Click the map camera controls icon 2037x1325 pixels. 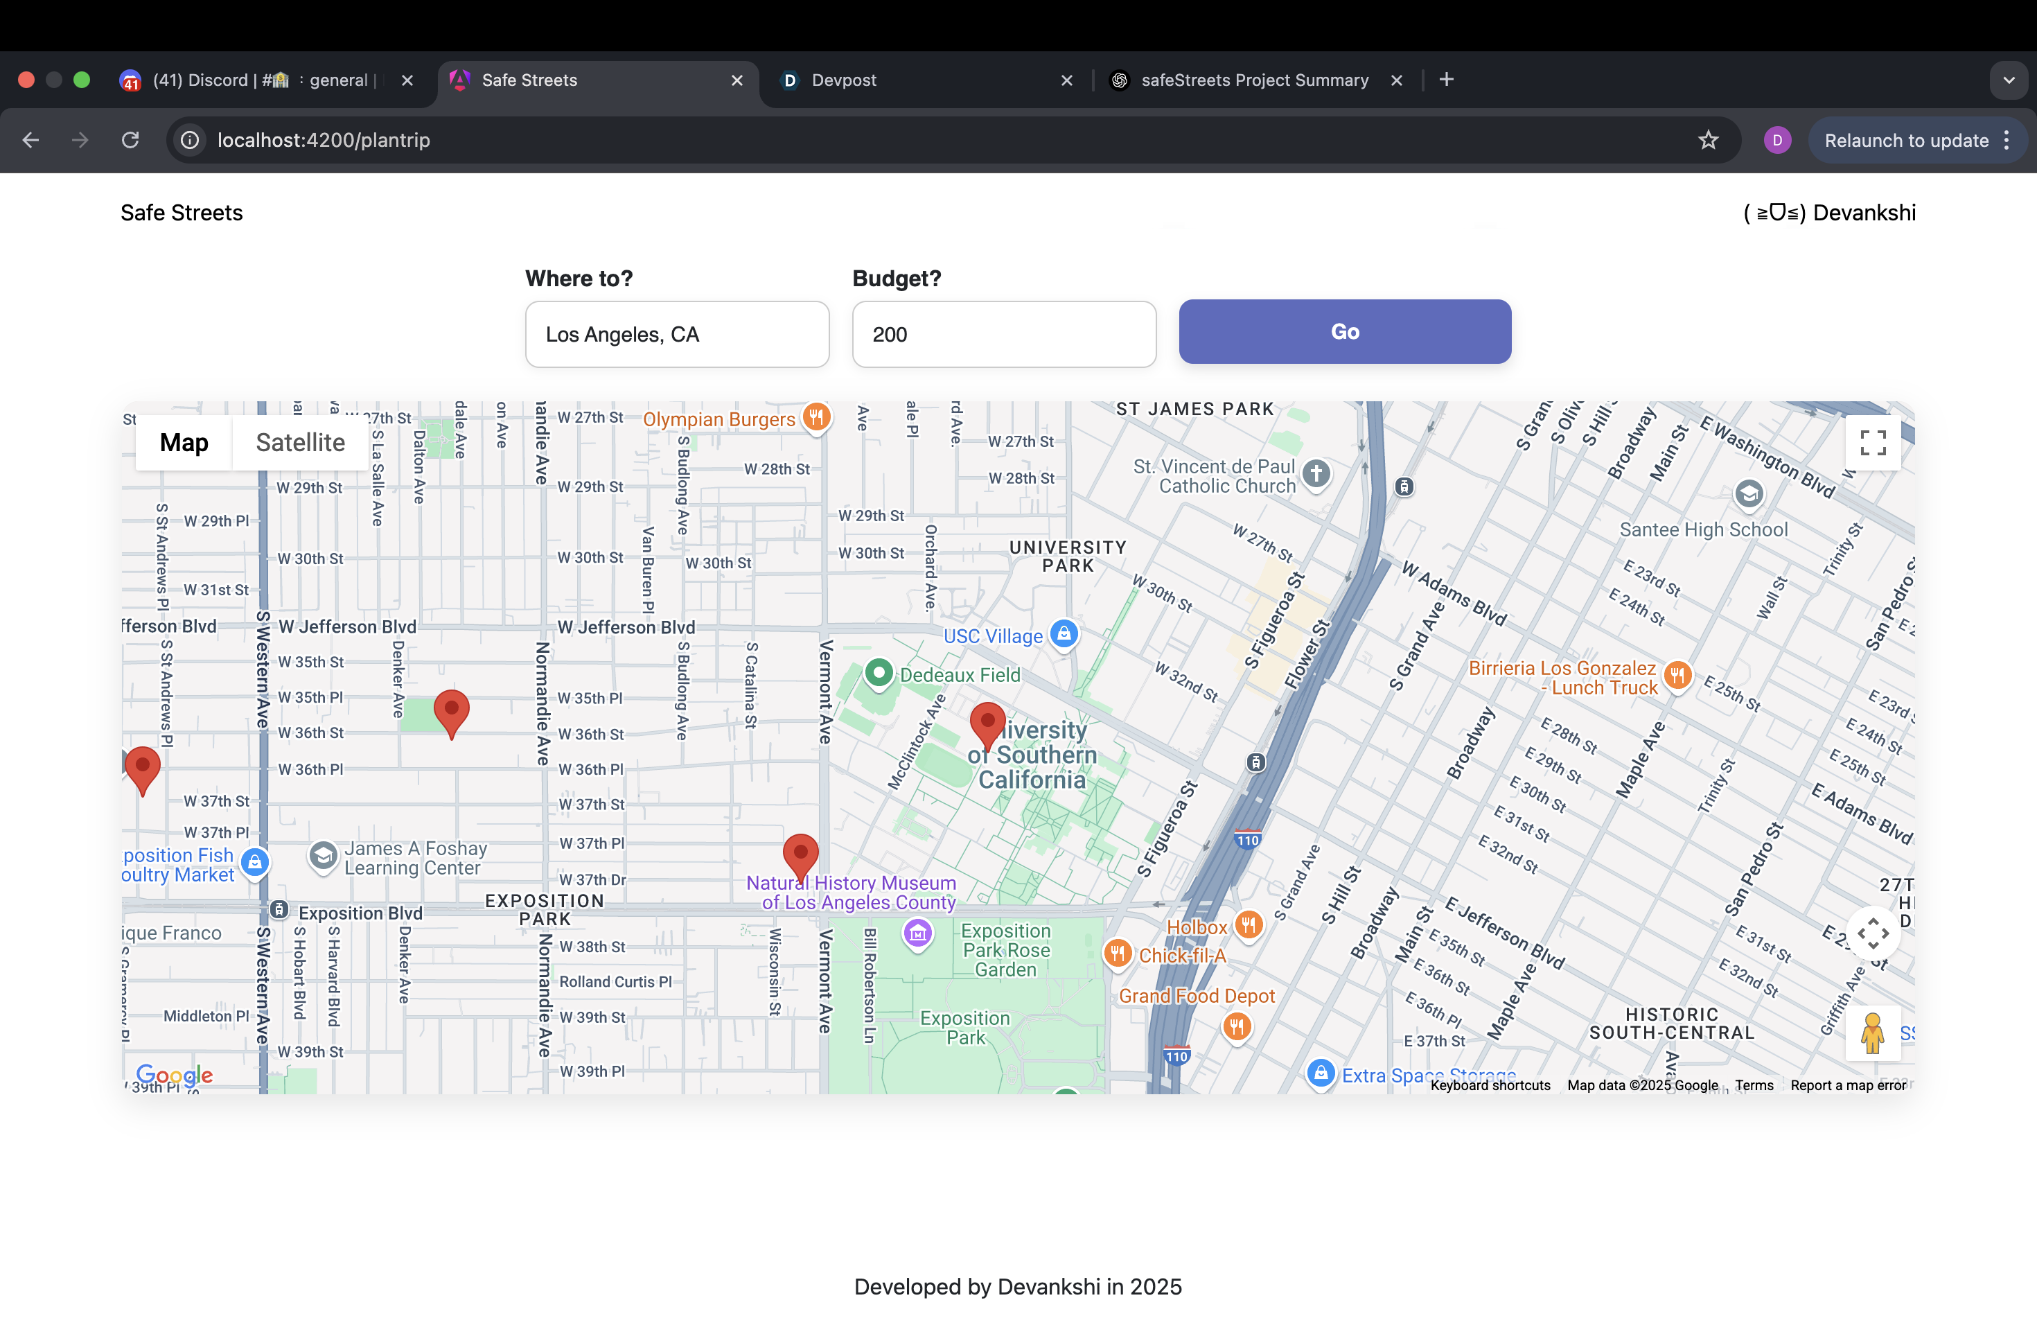[1873, 933]
